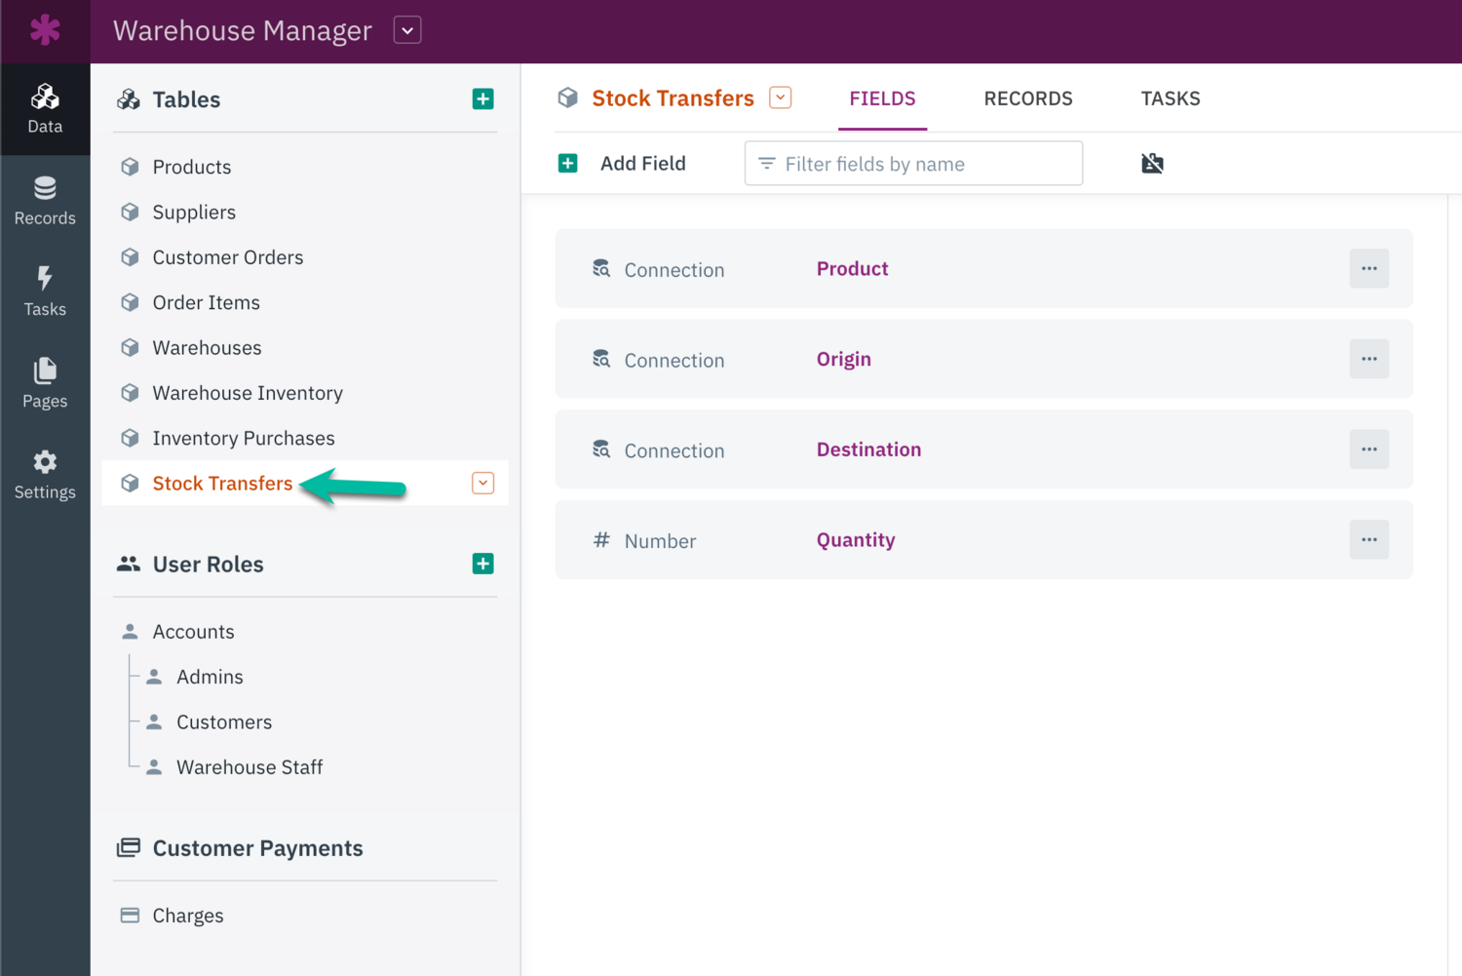Screen dimensions: 1462x976
Task: Open Stock Transfers dropdown in table list
Action: click(482, 484)
